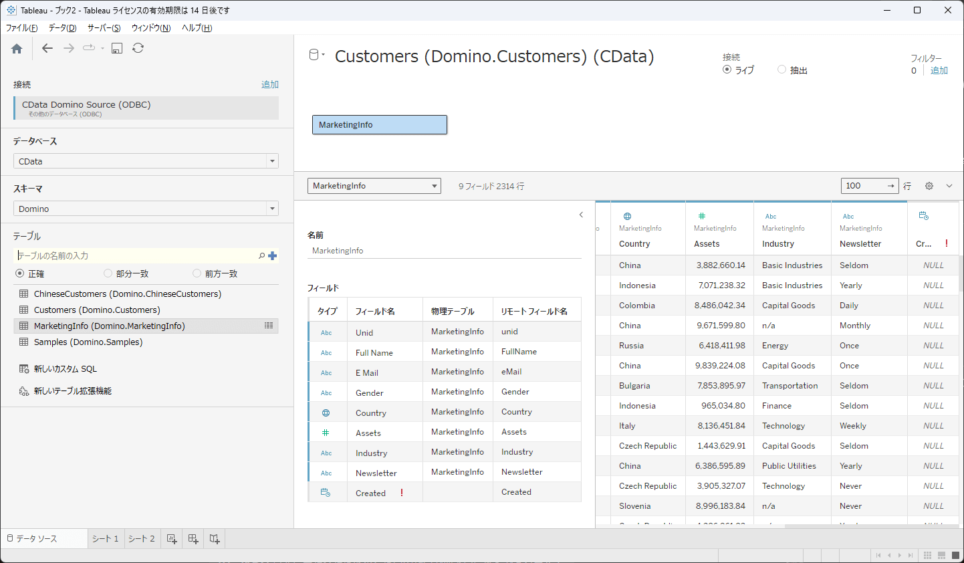Open the ファイル menu
The image size is (964, 563).
pyautogui.click(x=22, y=28)
